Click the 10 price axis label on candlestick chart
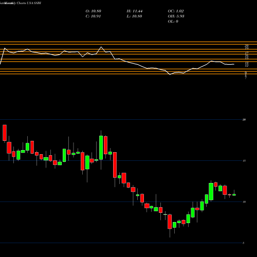 244,202
